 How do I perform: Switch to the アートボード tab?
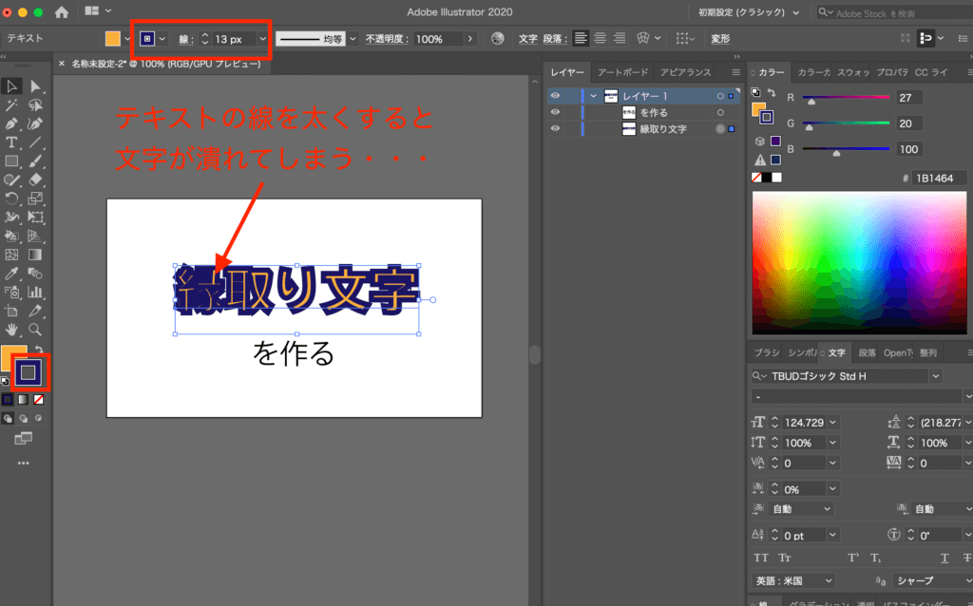click(622, 72)
